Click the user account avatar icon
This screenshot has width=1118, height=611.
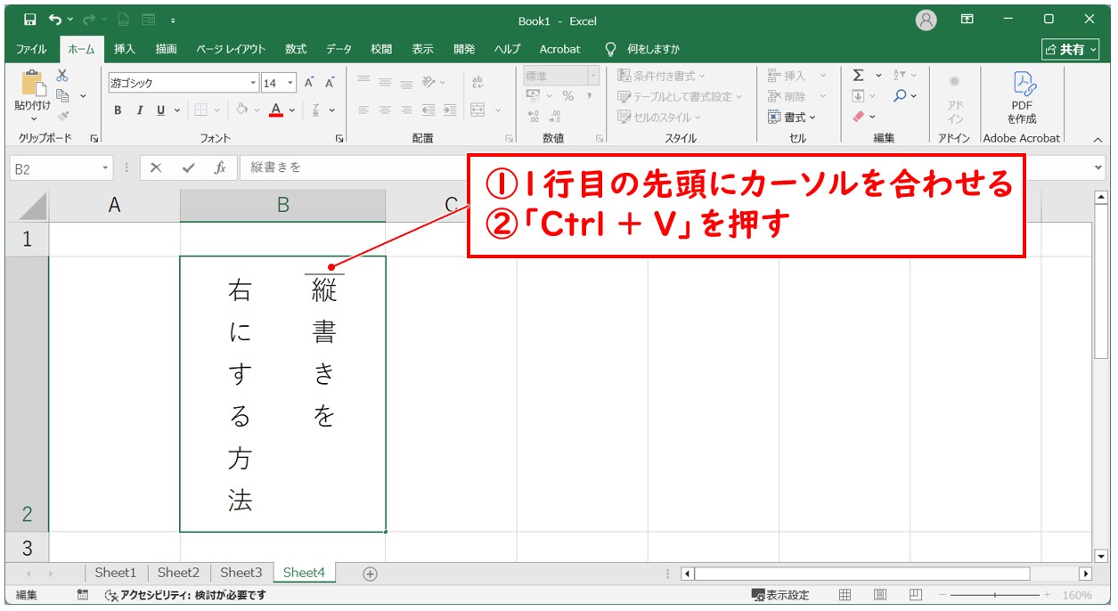[926, 20]
